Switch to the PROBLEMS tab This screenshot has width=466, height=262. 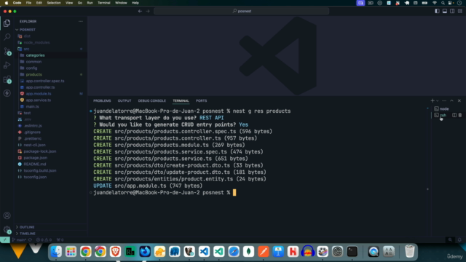pos(102,100)
